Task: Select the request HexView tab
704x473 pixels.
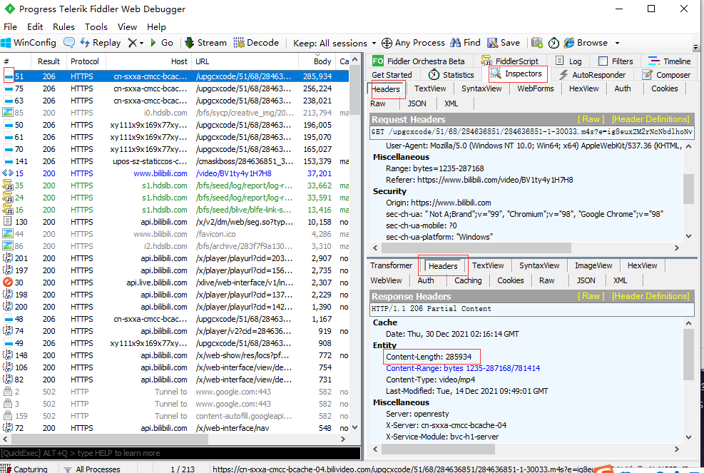Action: click(583, 88)
